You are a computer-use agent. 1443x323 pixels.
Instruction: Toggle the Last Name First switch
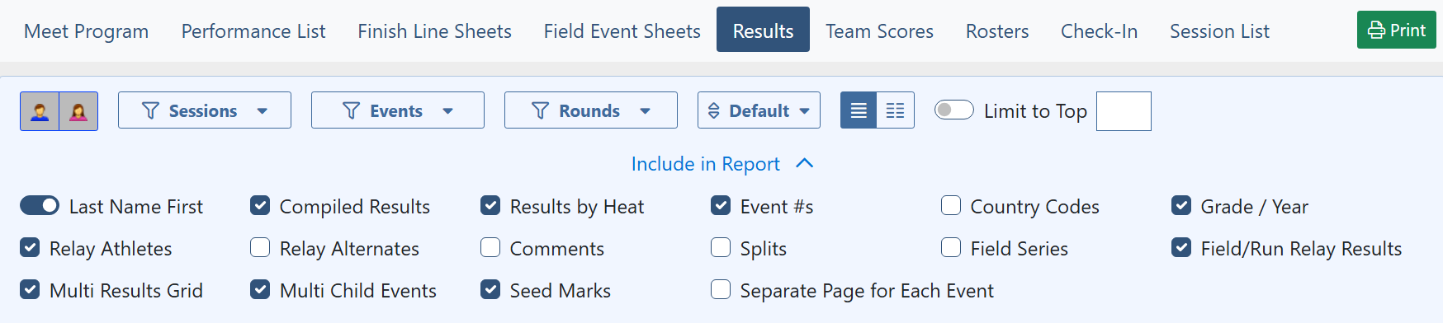tap(40, 205)
